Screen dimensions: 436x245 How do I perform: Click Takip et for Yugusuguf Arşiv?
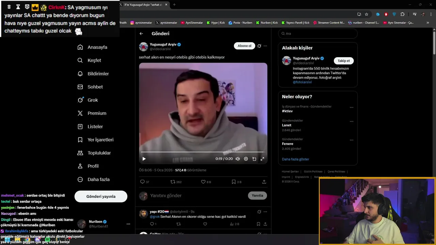(344, 61)
